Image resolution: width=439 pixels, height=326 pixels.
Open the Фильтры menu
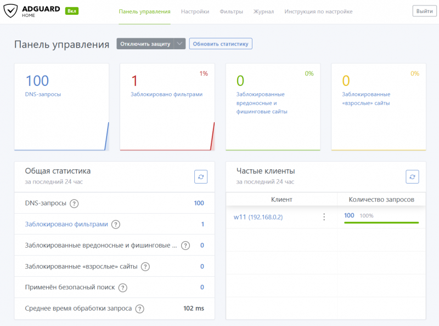click(231, 12)
